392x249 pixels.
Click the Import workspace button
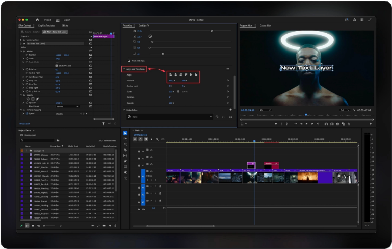[47, 20]
